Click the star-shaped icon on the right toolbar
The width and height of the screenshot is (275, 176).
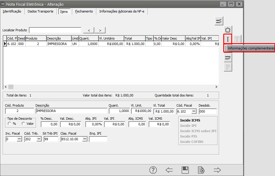click(228, 30)
